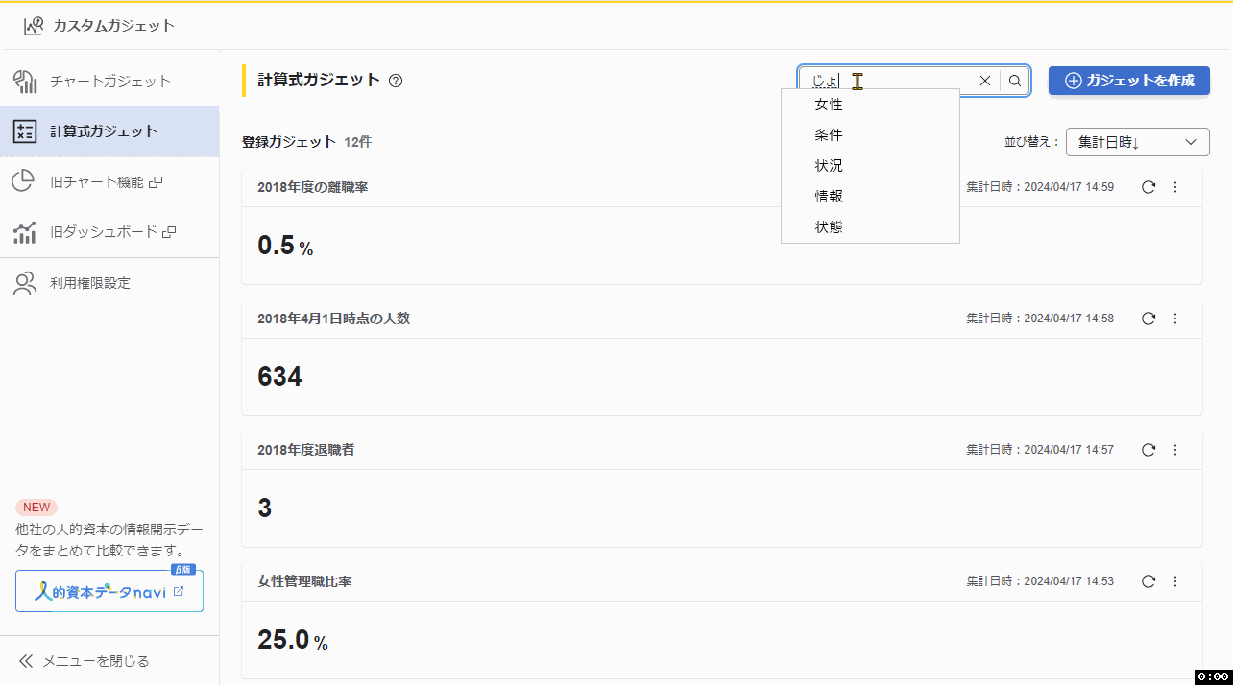Go to 利用権限設定 in the sidebar

pyautogui.click(x=90, y=283)
